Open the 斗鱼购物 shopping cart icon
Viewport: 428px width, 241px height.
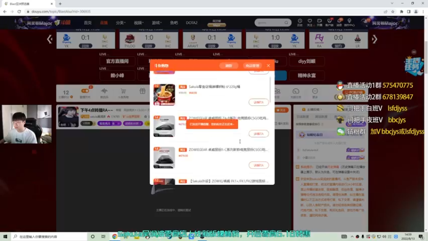[x=124, y=91]
